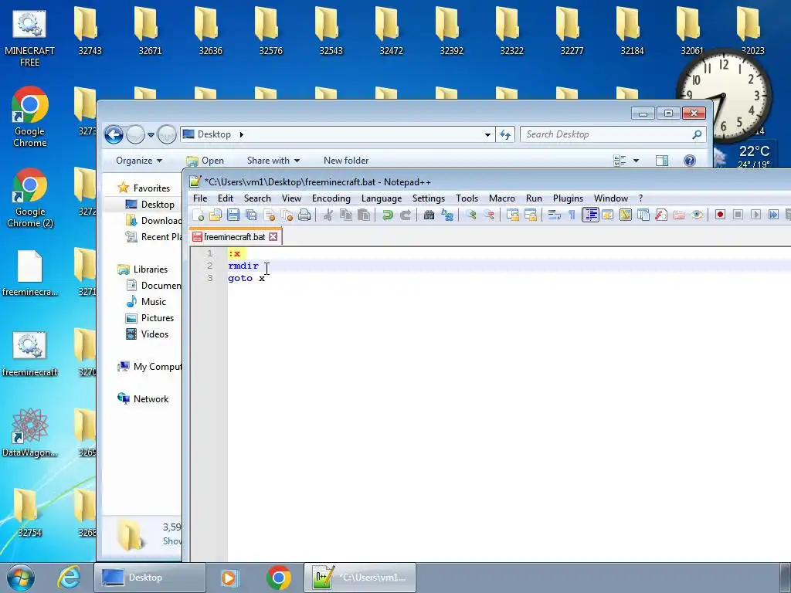Open the Document List panel icon
Viewport: 791px width, 593px height.
point(643,215)
